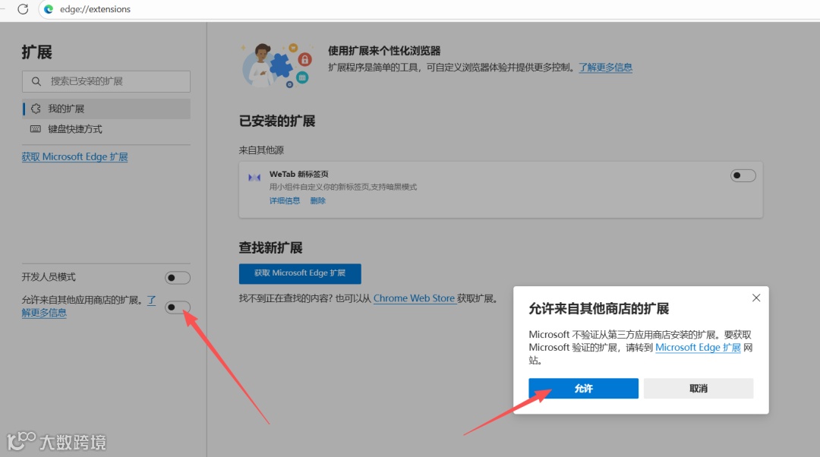Select 我的扩展 in the sidebar
Image resolution: width=820 pixels, height=457 pixels.
pos(106,109)
